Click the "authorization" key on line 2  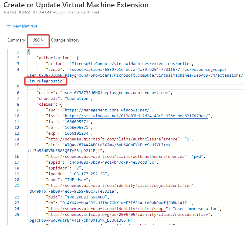tap(51, 58)
